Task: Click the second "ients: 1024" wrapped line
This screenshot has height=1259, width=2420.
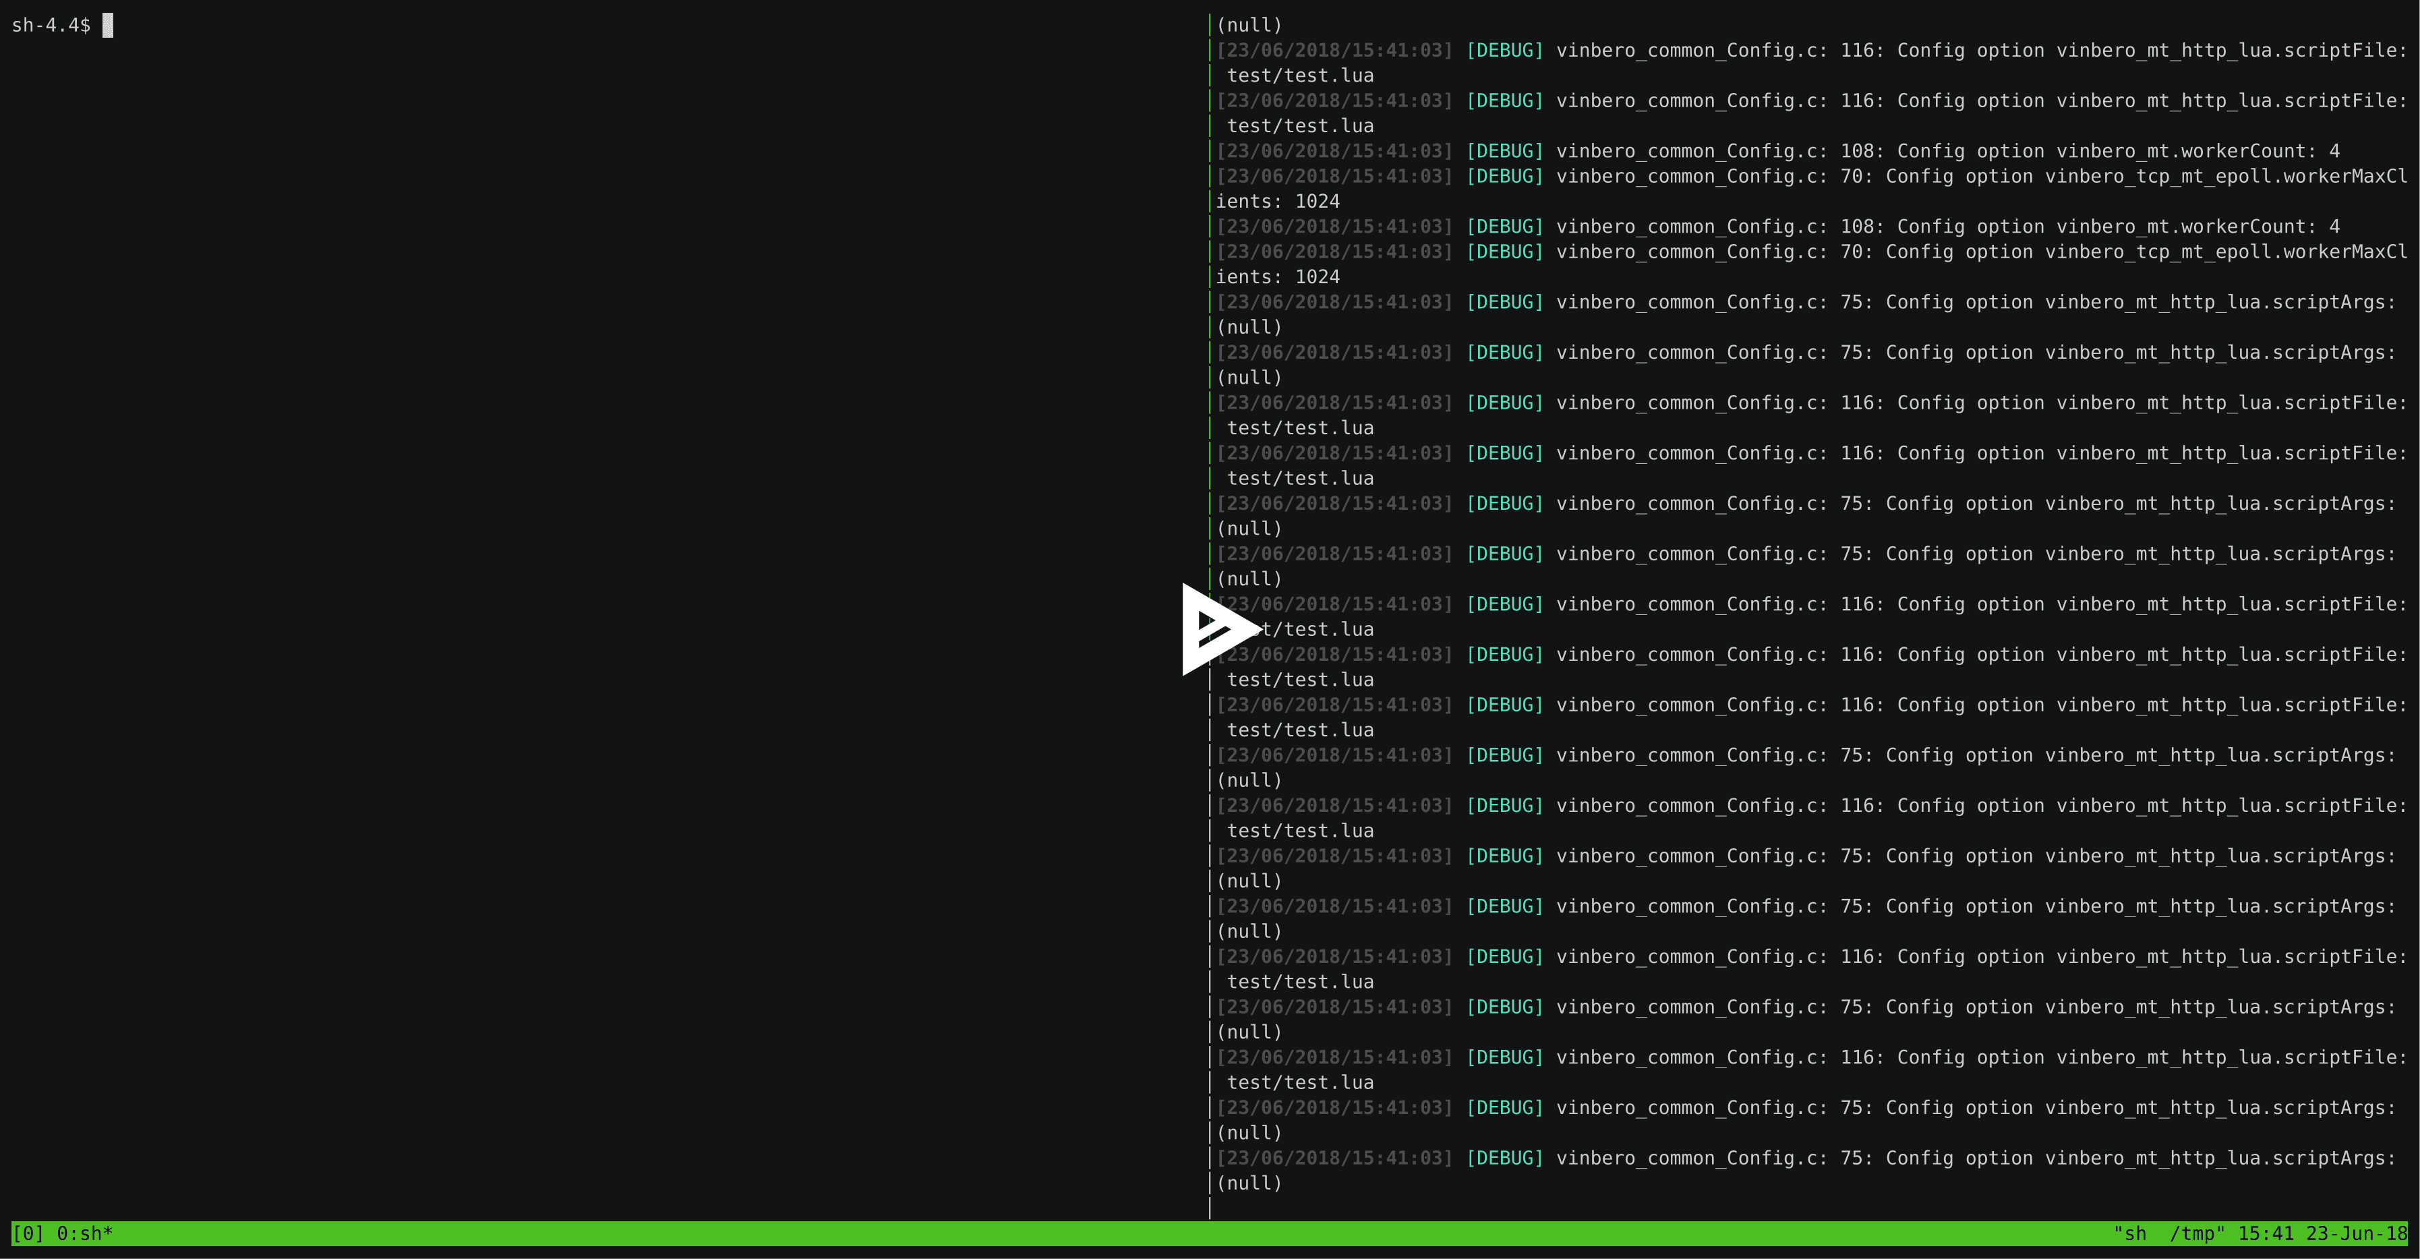Action: (1278, 277)
